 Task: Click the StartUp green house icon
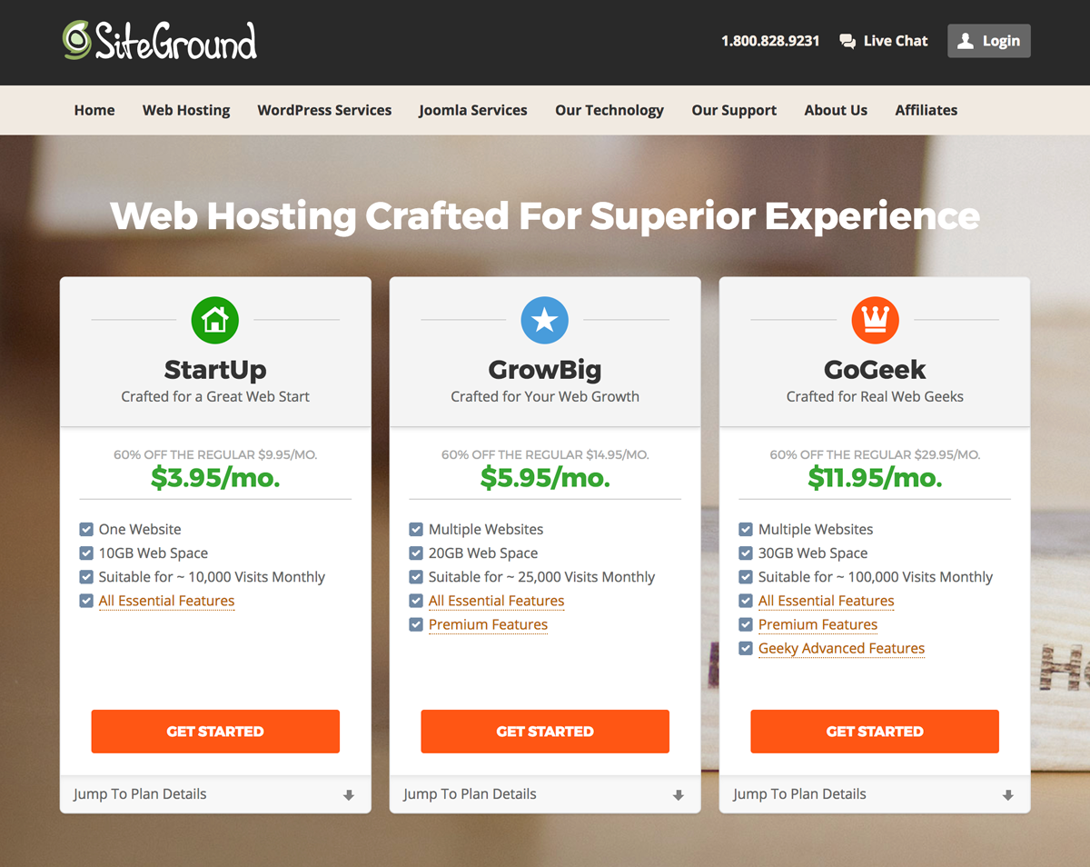pos(215,320)
